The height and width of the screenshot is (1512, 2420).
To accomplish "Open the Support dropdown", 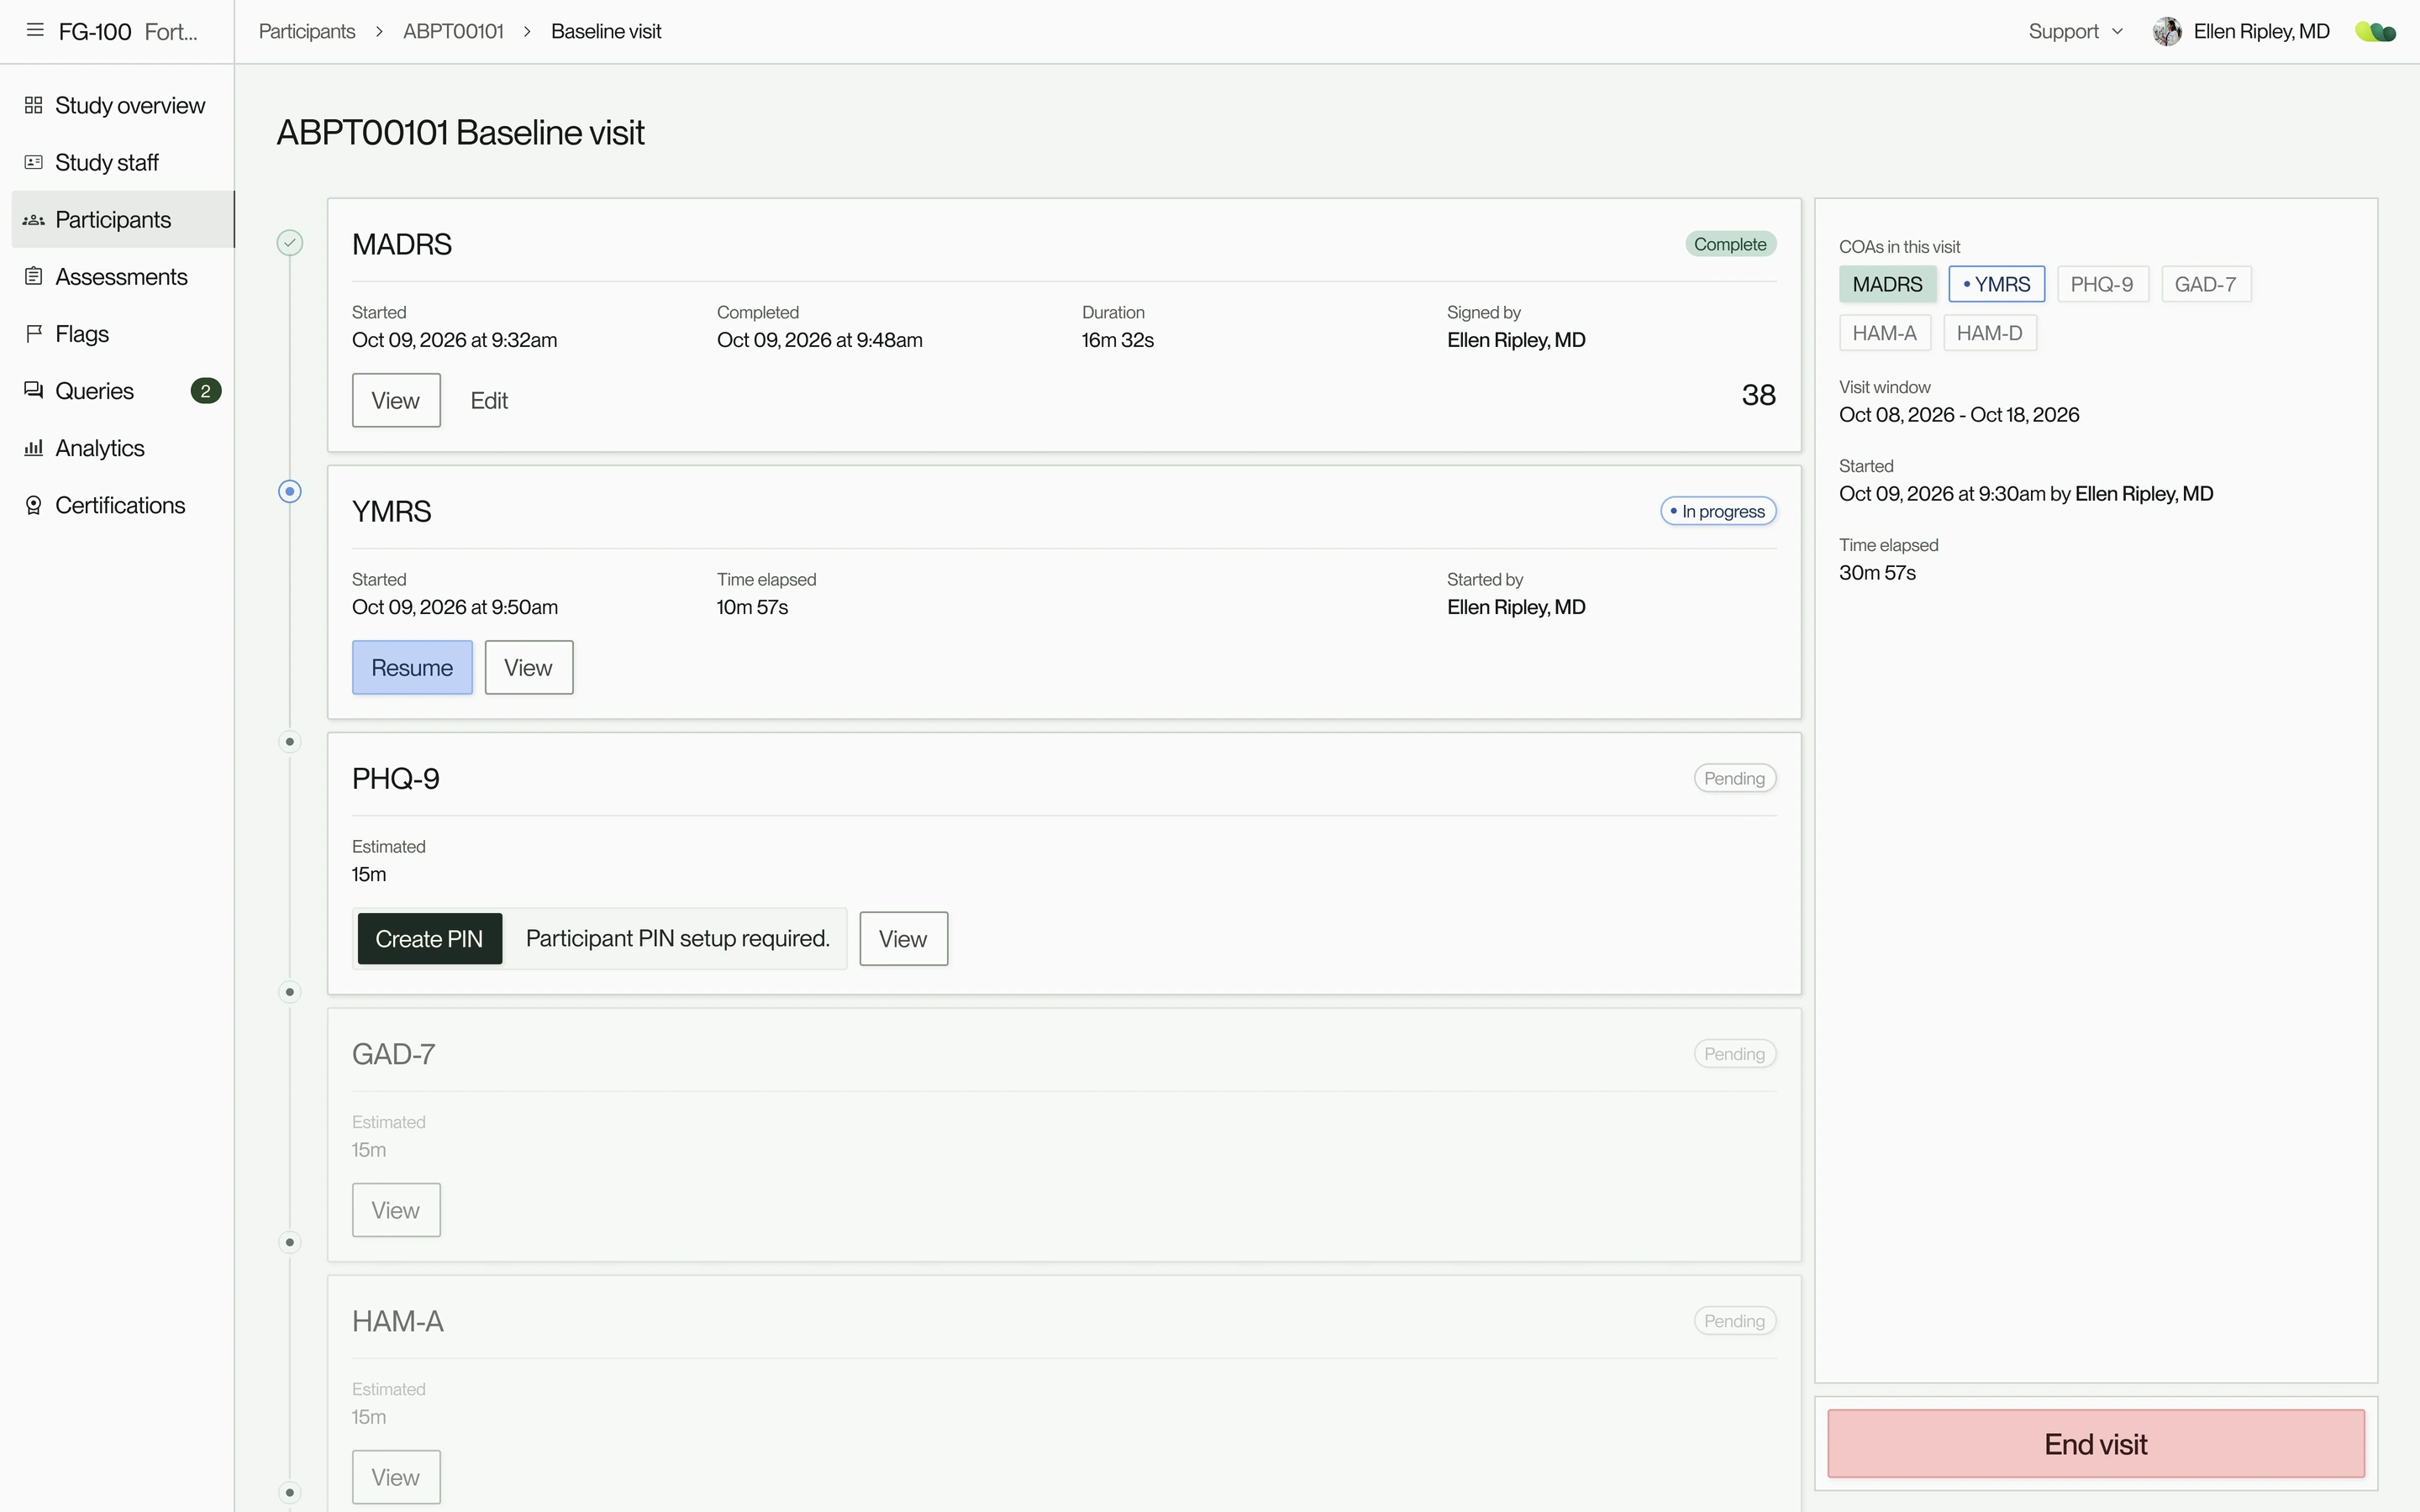I will coord(2075,31).
